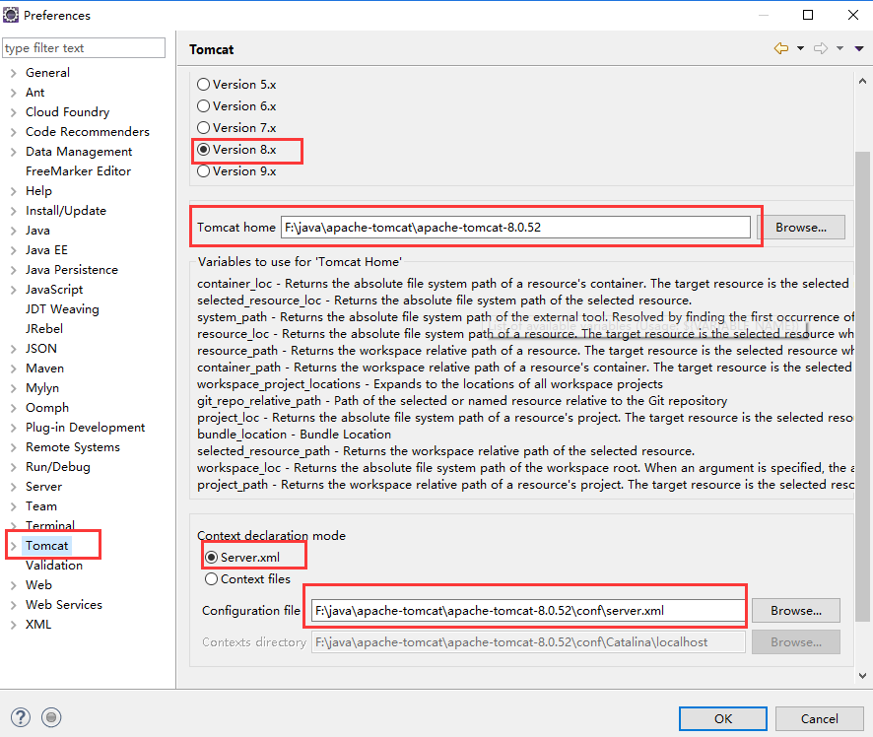This screenshot has height=737, width=873.
Task: Expand the Java tree node
Action: point(14,231)
